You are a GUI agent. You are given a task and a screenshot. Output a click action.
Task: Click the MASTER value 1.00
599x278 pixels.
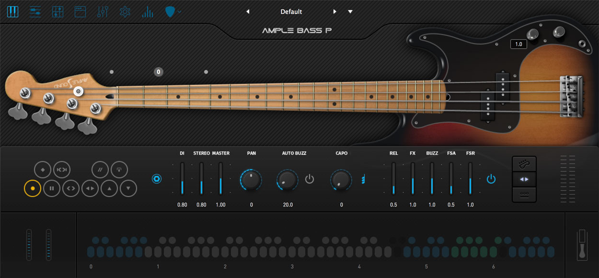tap(220, 205)
